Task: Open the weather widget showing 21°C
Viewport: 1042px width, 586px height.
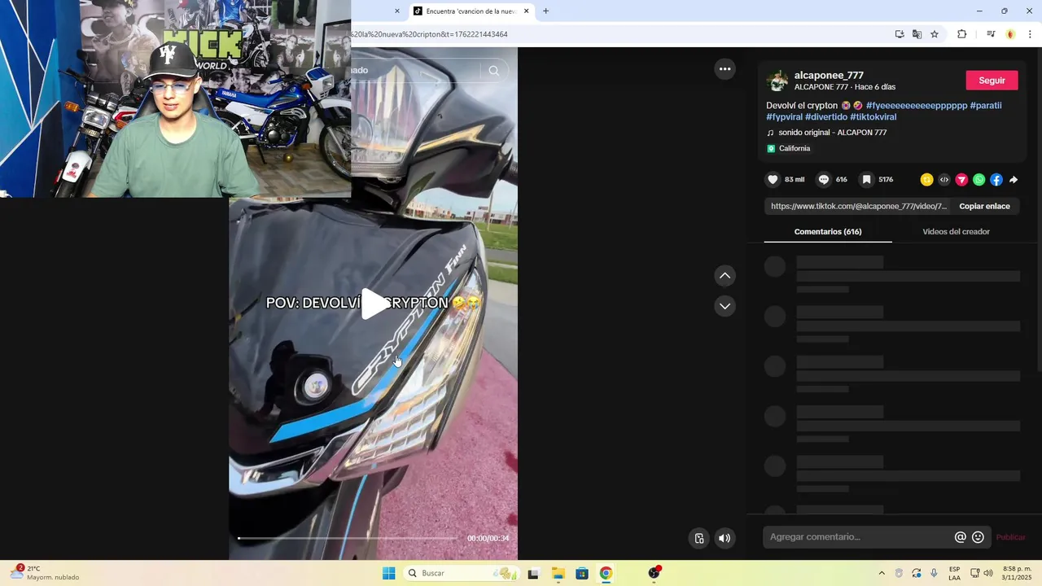Action: click(x=45, y=573)
